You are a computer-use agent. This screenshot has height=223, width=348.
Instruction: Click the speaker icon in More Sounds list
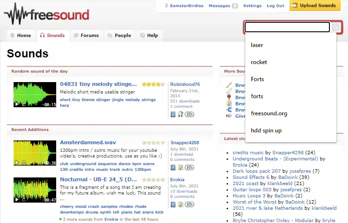[229, 116]
